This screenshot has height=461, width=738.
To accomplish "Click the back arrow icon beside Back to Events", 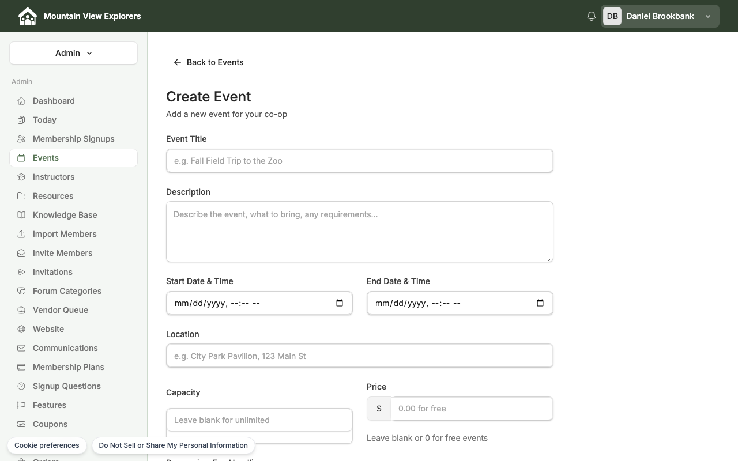I will coord(178,62).
